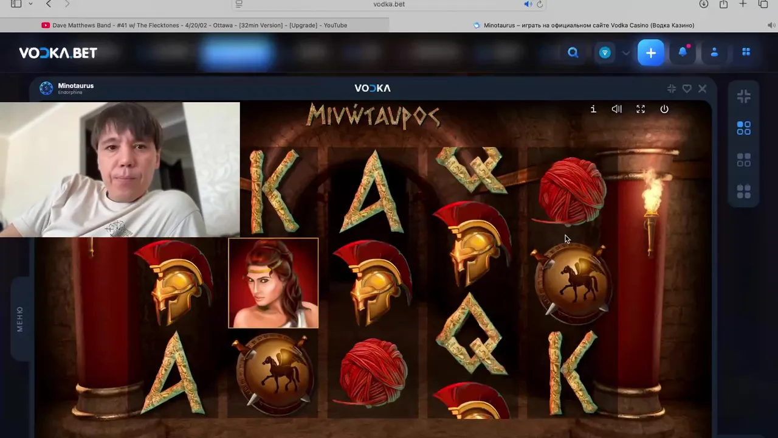Select the single-game layout icon in sidebar

coord(744,128)
